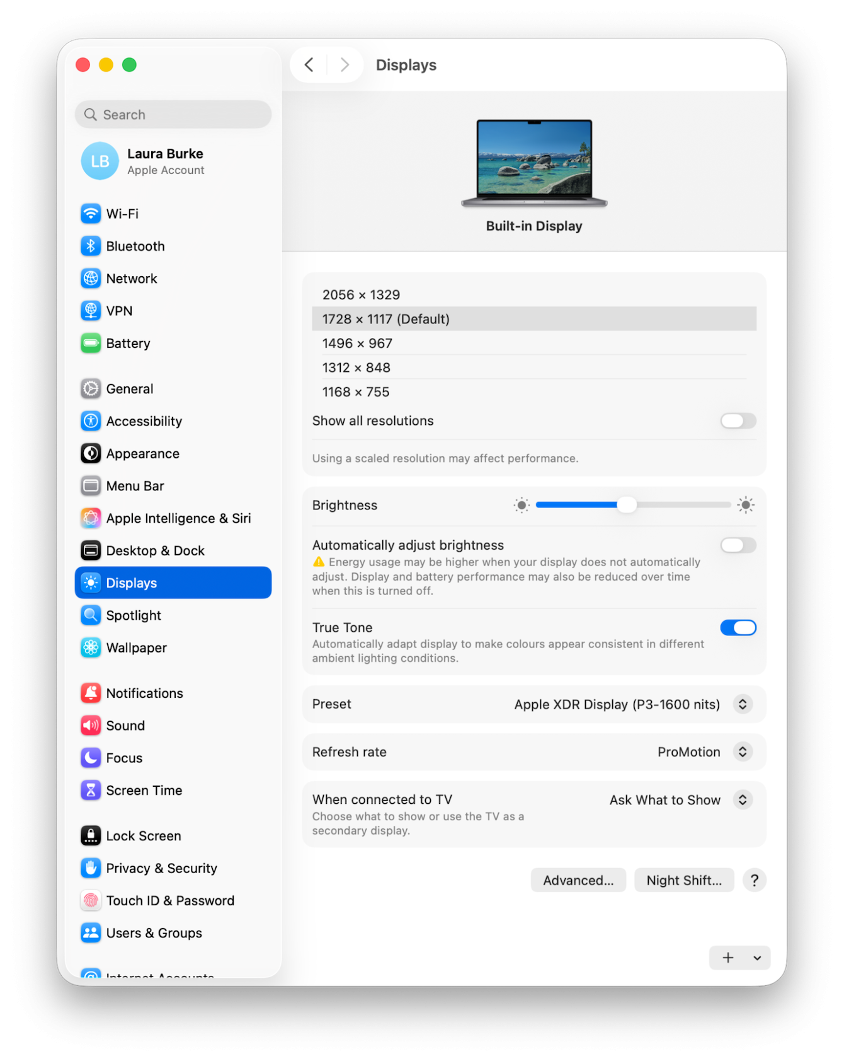This screenshot has height=1061, width=844.
Task: Choose the 1312 × 848 resolution
Action: (534, 368)
